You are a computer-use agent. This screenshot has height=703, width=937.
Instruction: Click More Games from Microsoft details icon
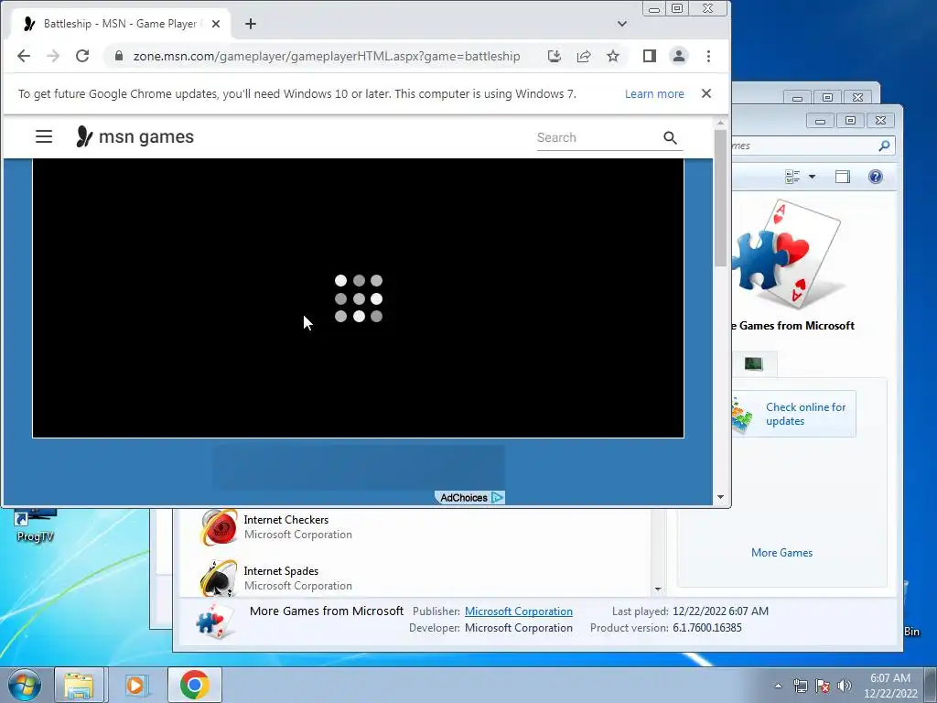point(215,622)
